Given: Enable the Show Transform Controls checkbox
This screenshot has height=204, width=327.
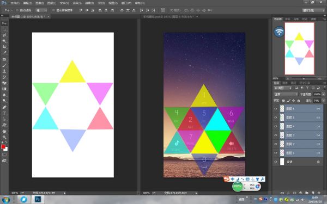Looking at the screenshot, I should click(53, 10).
